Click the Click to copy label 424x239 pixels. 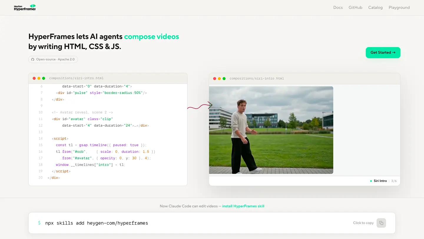(363, 223)
